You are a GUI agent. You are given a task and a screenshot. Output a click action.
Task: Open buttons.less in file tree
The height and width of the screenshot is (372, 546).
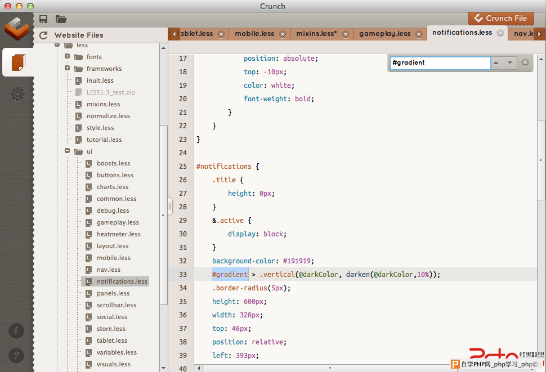[x=115, y=176]
